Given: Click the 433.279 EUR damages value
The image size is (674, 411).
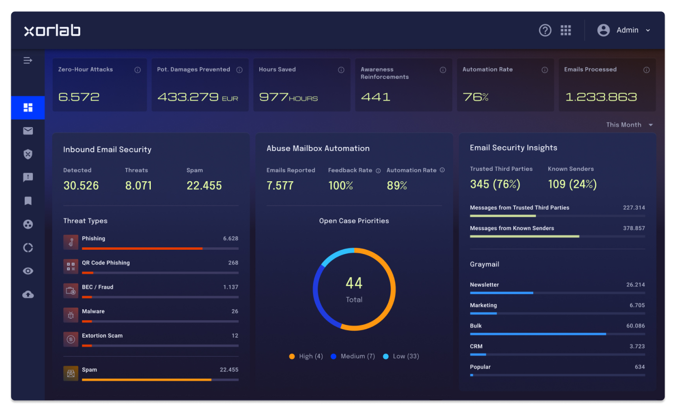Looking at the screenshot, I should (x=197, y=97).
